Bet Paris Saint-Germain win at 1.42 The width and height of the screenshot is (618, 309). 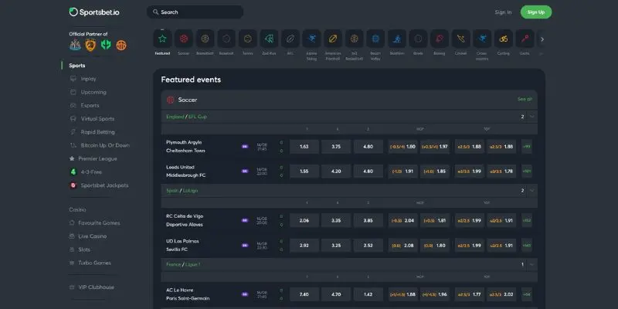(368, 294)
